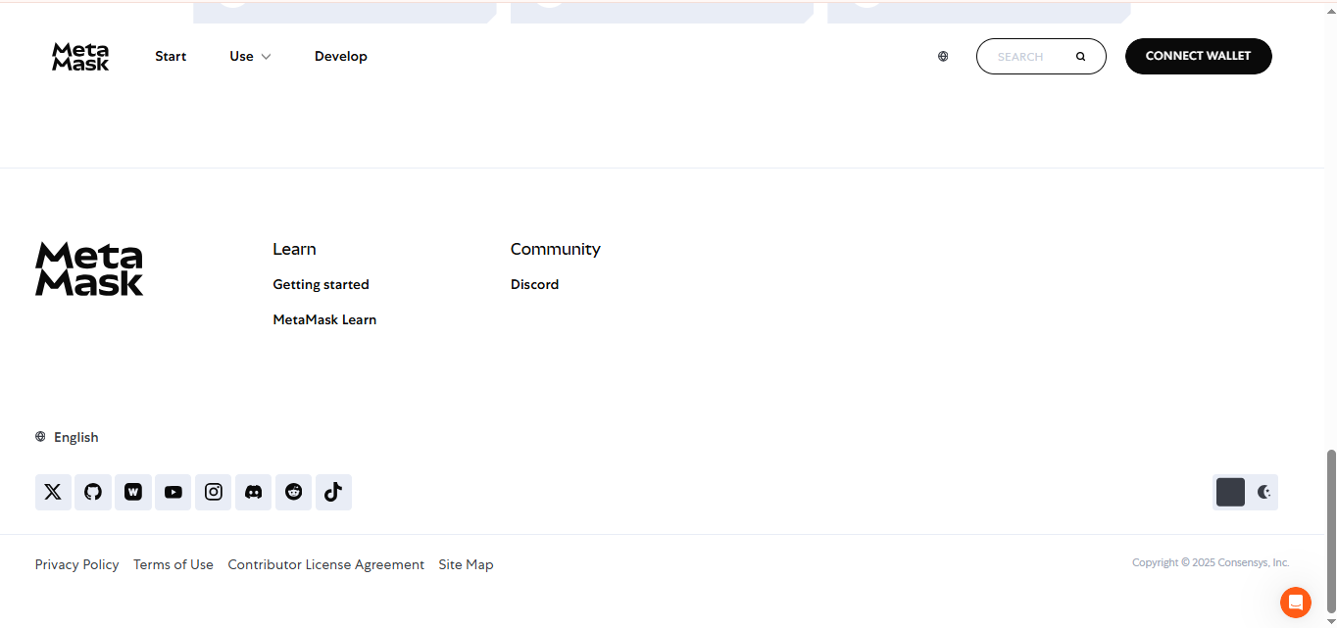The image size is (1337, 628).
Task: Open the Getting started link
Action: point(322,284)
